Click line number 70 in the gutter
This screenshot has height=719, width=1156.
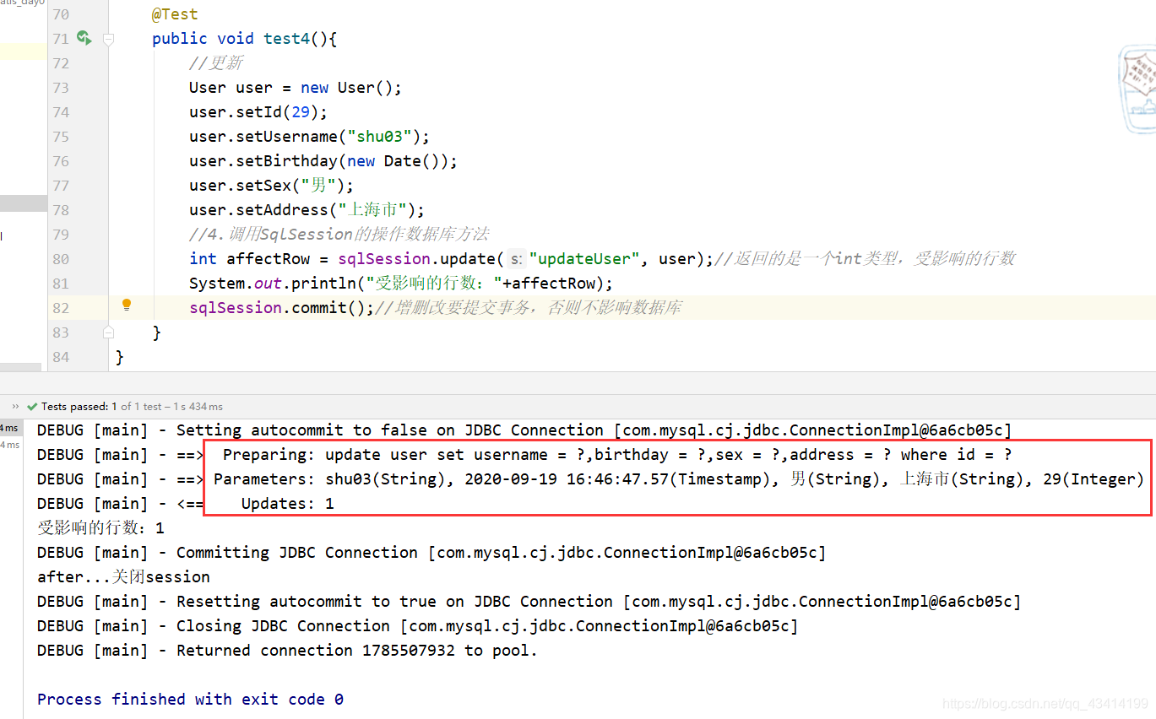click(61, 14)
